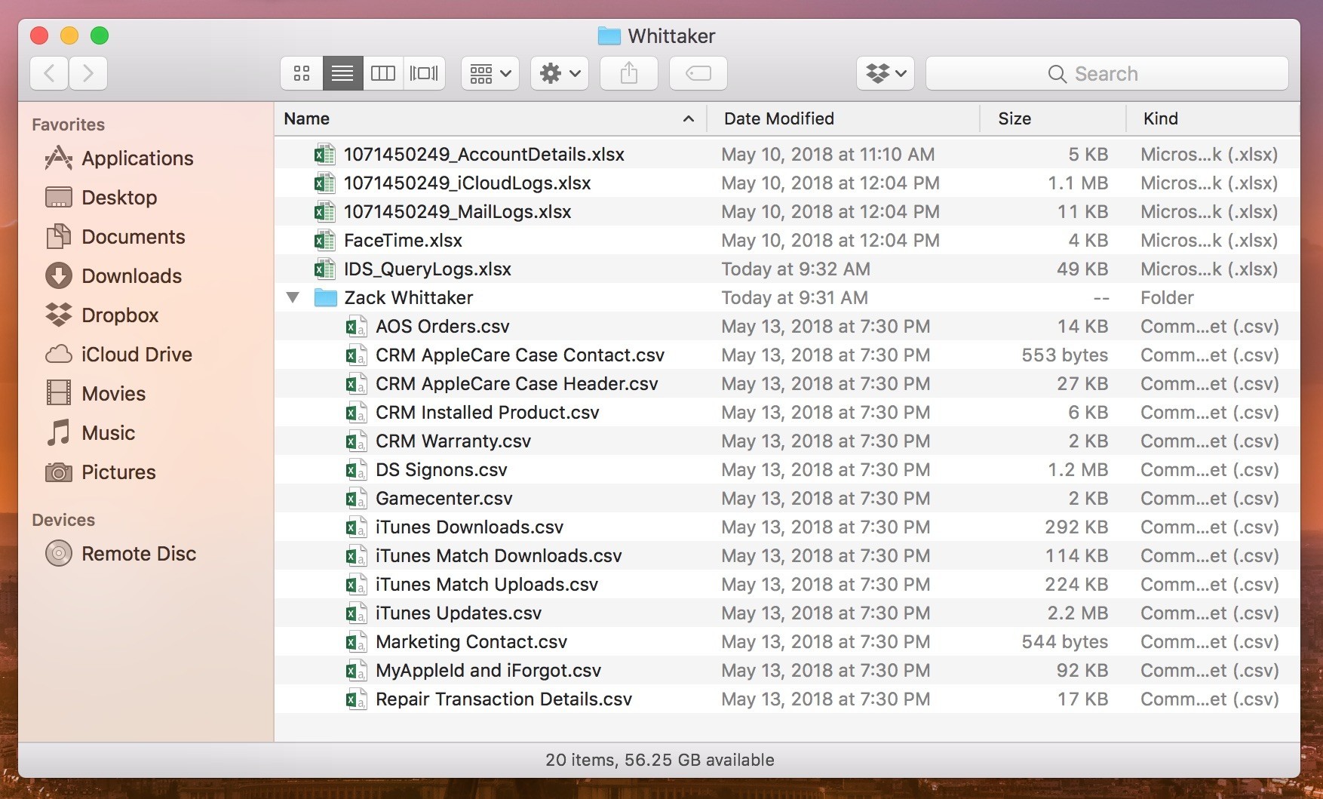
Task: Switch to list view
Action: (342, 73)
